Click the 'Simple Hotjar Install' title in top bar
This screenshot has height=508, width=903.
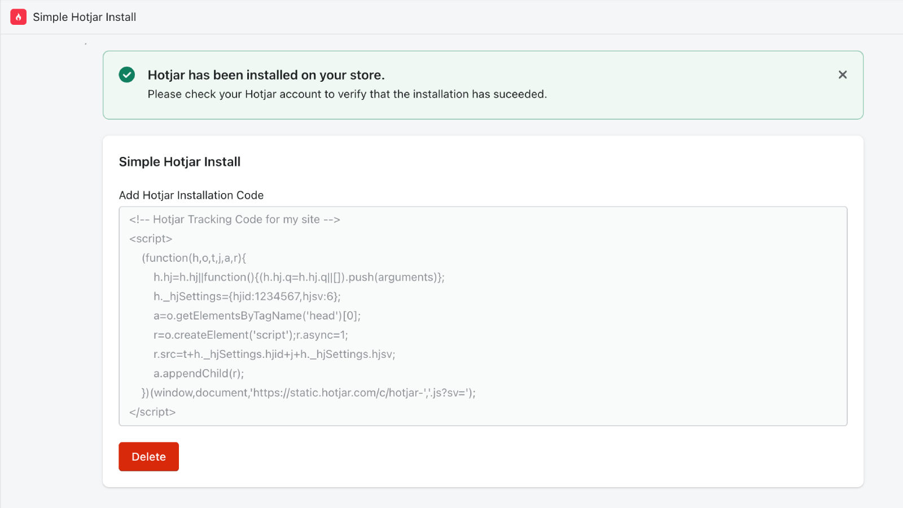(84, 17)
